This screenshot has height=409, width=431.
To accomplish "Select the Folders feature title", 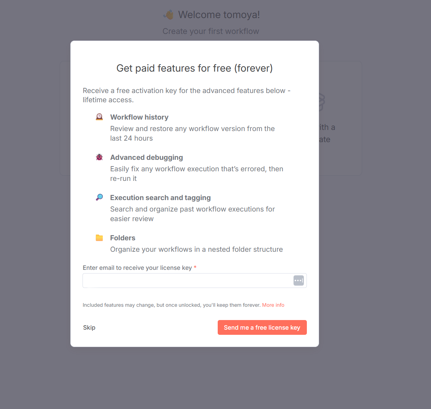I will coord(123,238).
